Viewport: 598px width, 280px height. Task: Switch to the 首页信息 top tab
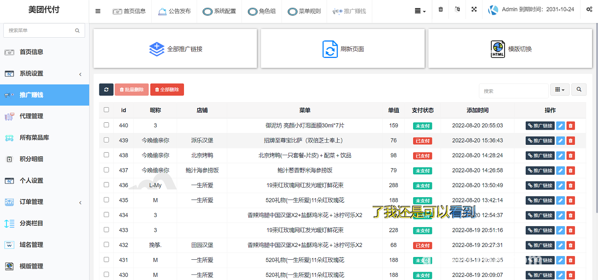point(129,11)
